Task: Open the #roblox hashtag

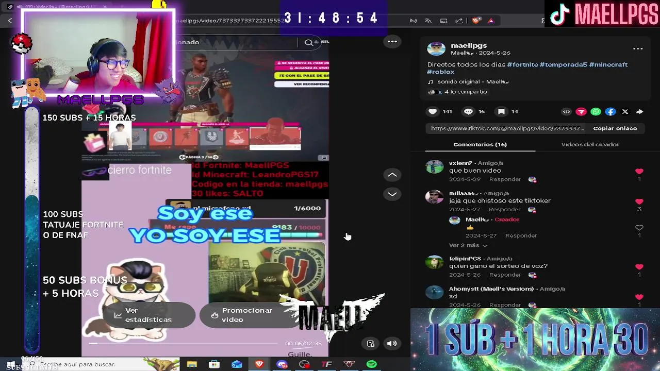Action: point(441,72)
